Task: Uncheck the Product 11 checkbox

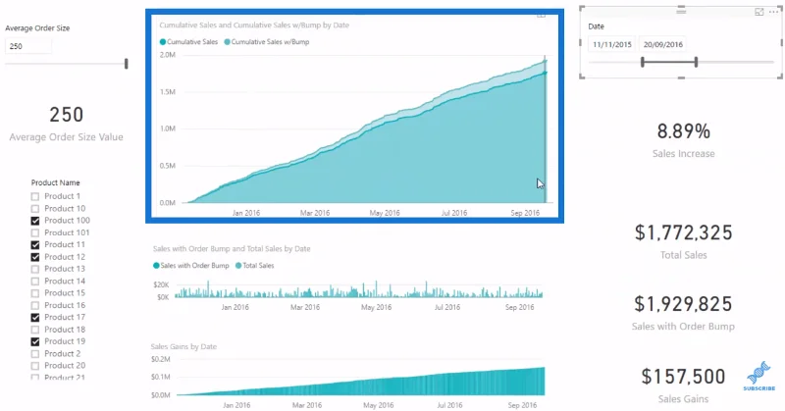Action: pyautogui.click(x=35, y=245)
